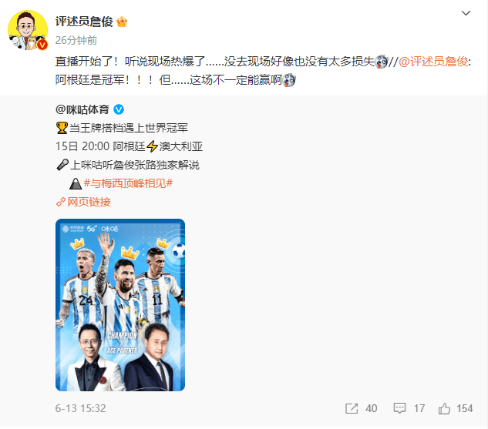Open the @评述员詹俊 mention link
Viewport: 488px width, 429px height.
(433, 62)
